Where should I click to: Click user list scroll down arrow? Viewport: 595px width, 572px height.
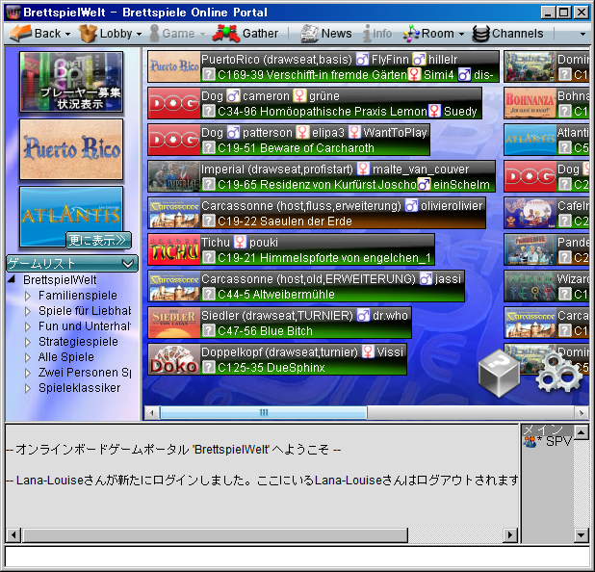(x=582, y=535)
